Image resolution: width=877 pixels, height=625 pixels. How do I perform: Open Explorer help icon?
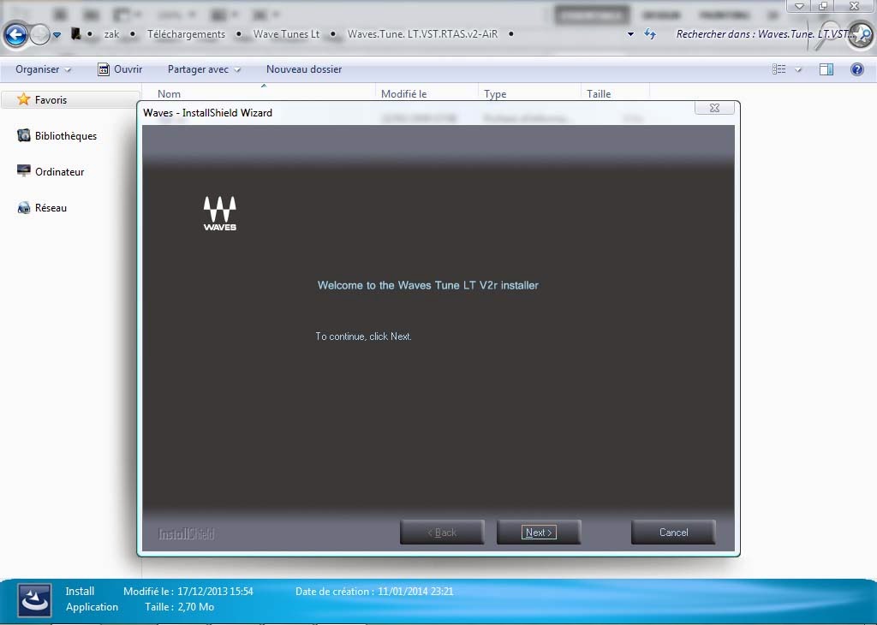(856, 69)
